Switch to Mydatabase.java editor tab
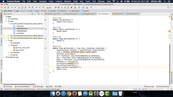The height and width of the screenshot is (97, 173). click(x=88, y=14)
